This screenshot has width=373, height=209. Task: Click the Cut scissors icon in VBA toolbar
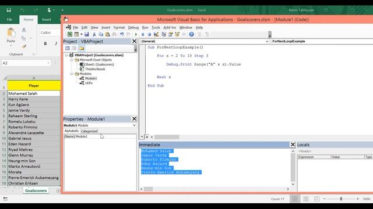(94, 34)
